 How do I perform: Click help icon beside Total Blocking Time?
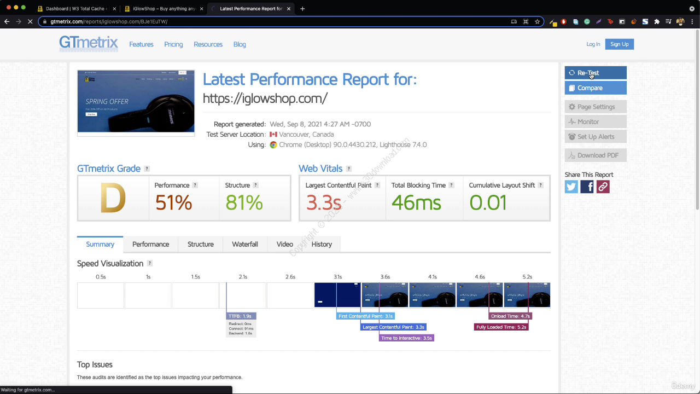451,186
